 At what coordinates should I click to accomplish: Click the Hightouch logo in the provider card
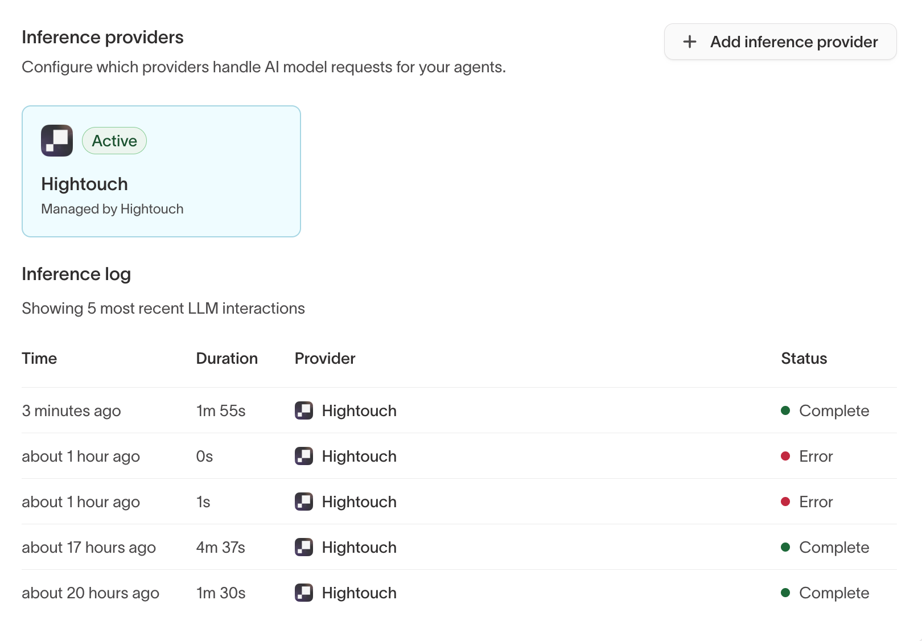57,141
